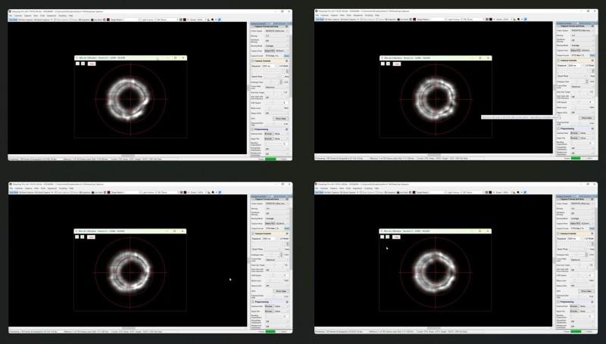
Task: Open the Zoom dropdown in top-left window toolbar
Action: tap(201, 20)
